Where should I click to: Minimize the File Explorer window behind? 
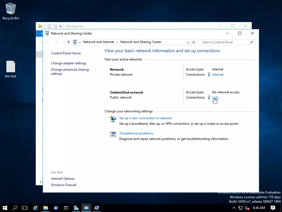tap(220, 26)
